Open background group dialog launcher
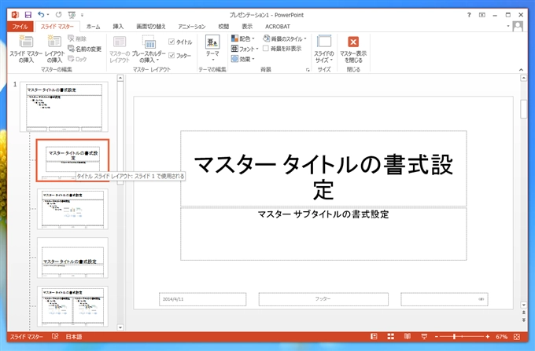 pos(308,70)
